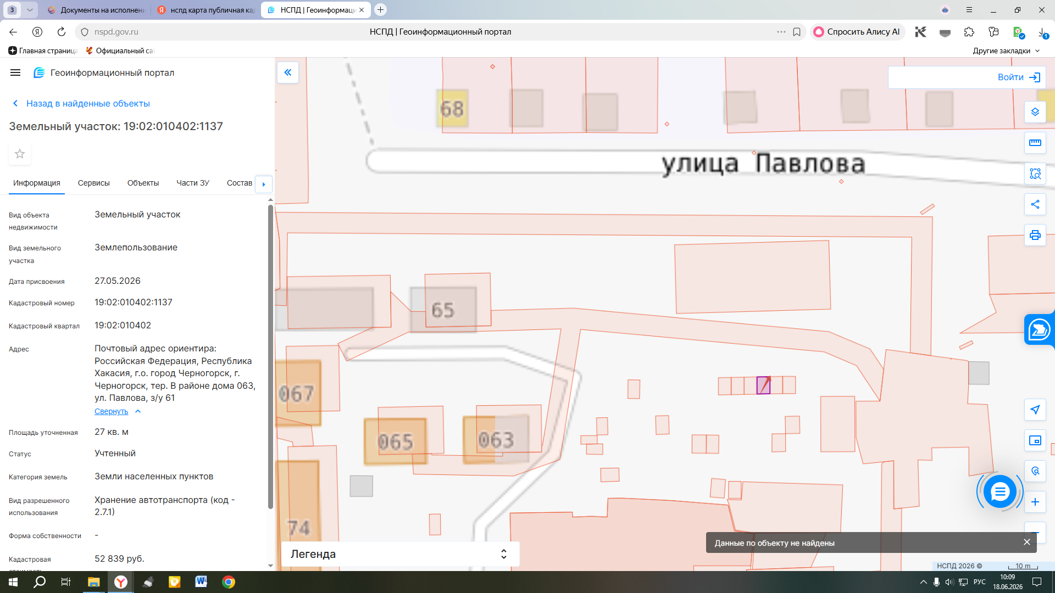Open the Официальный сайт bookmark
Image resolution: width=1055 pixels, height=593 pixels.
point(120,51)
